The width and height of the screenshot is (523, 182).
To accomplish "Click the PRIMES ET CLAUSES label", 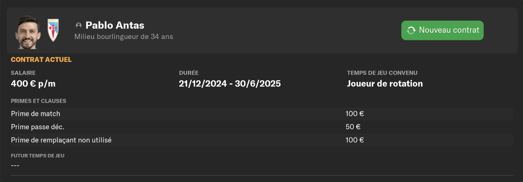I will click(x=38, y=101).
